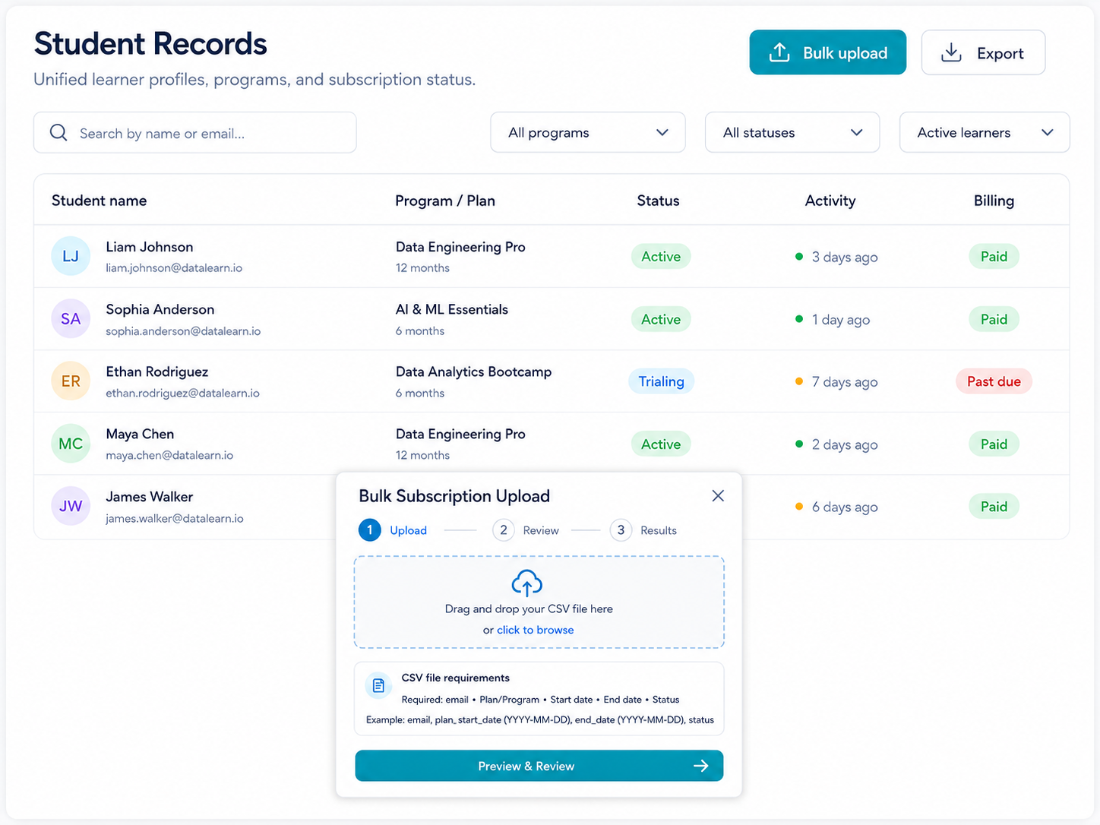Focus the search by name or email field

tap(194, 133)
